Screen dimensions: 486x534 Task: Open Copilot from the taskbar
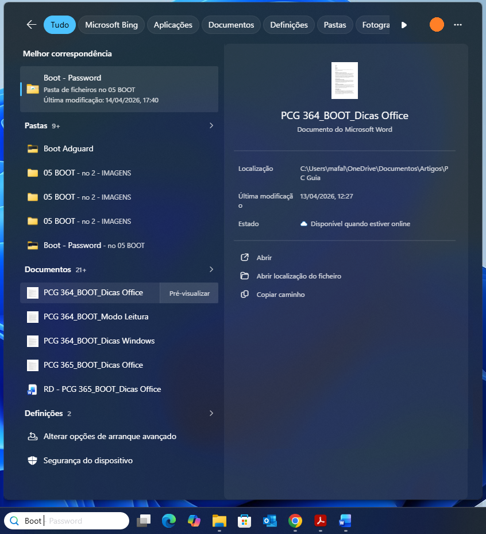pos(194,521)
